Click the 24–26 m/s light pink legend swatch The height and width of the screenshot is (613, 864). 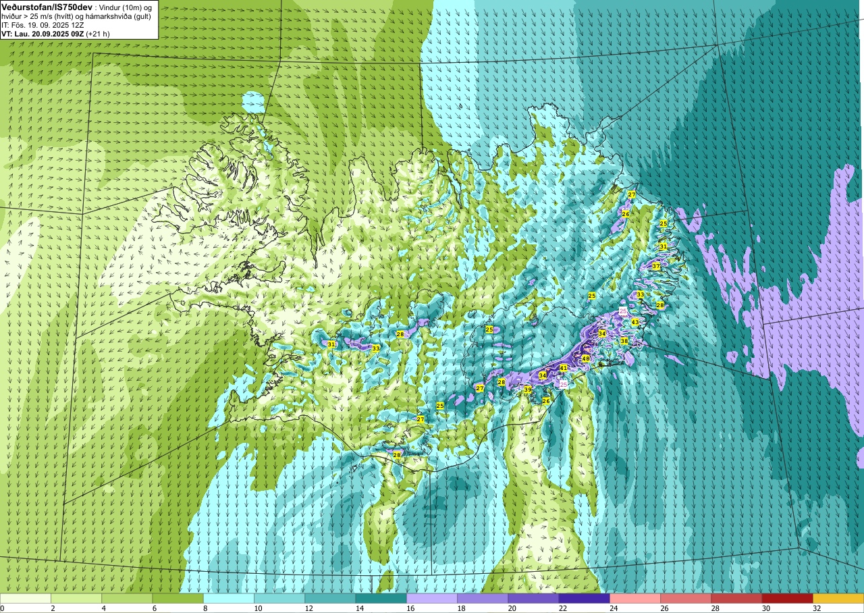[635, 599]
